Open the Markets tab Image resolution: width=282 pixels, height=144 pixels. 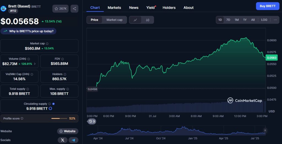(x=114, y=8)
